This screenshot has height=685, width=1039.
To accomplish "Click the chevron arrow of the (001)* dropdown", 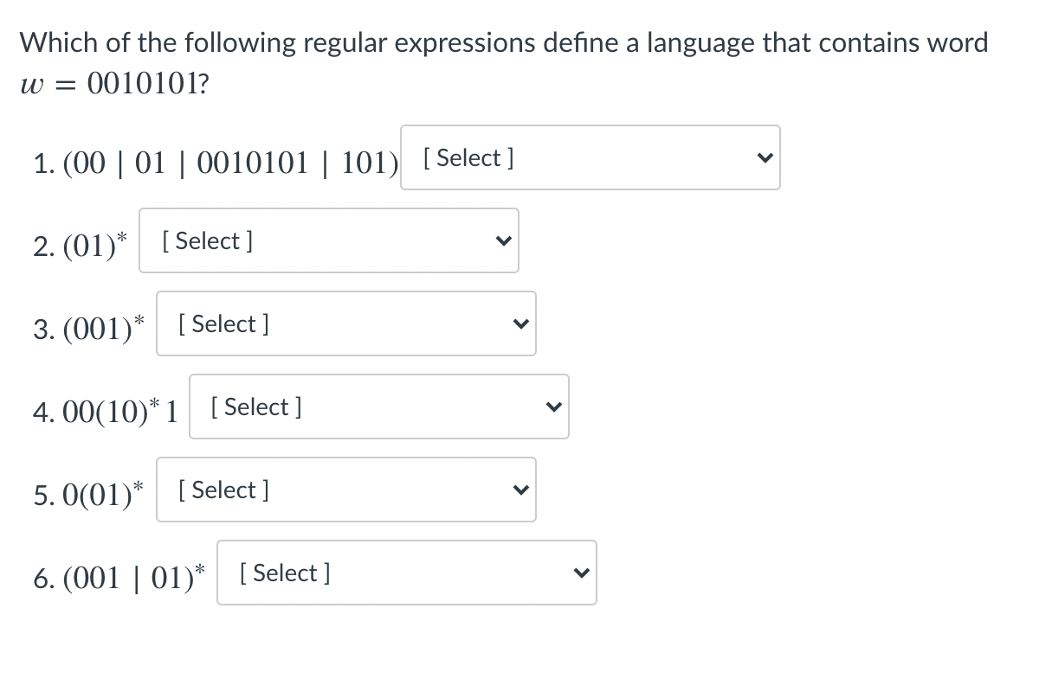I will [519, 324].
